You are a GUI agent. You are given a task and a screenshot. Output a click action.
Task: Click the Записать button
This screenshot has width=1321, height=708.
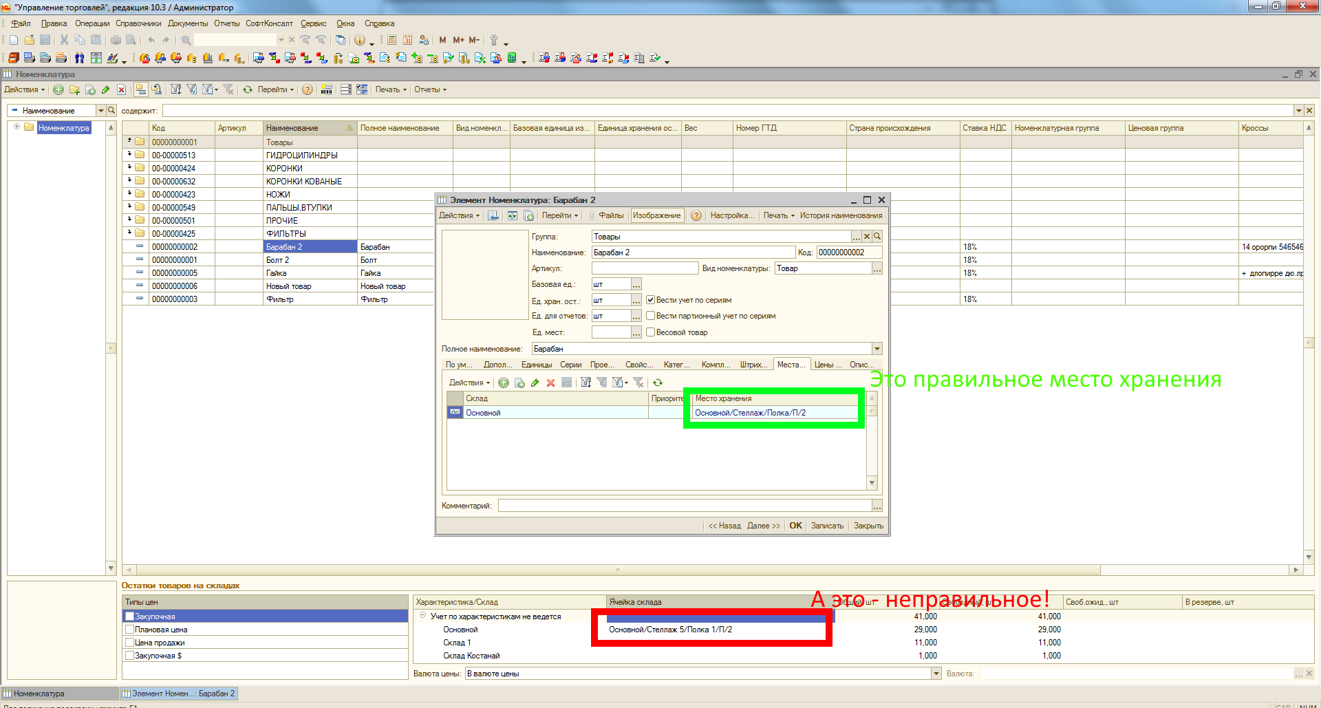pos(827,526)
